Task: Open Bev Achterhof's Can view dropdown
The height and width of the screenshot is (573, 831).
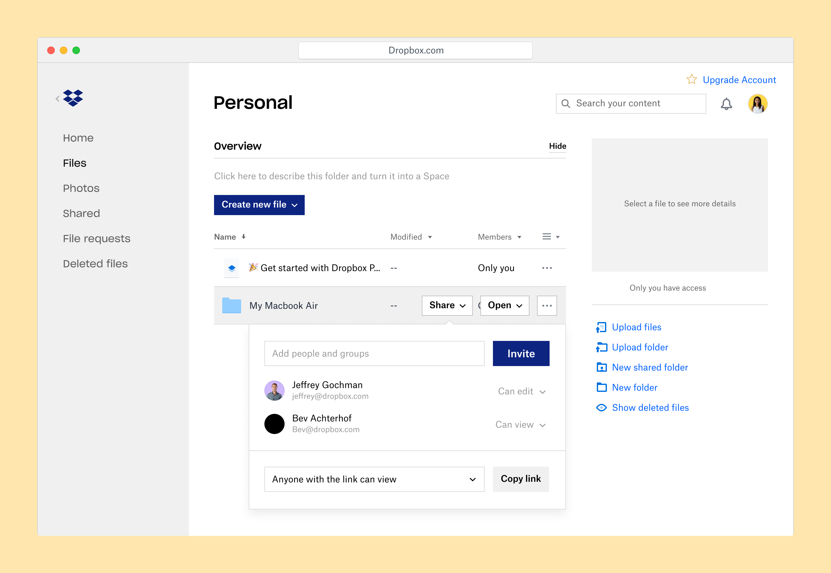Action: pyautogui.click(x=521, y=425)
